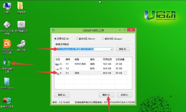The width and height of the screenshot is (186, 112).
Task: Open WinNTSetup desktop icon
Action: click(x=7, y=83)
